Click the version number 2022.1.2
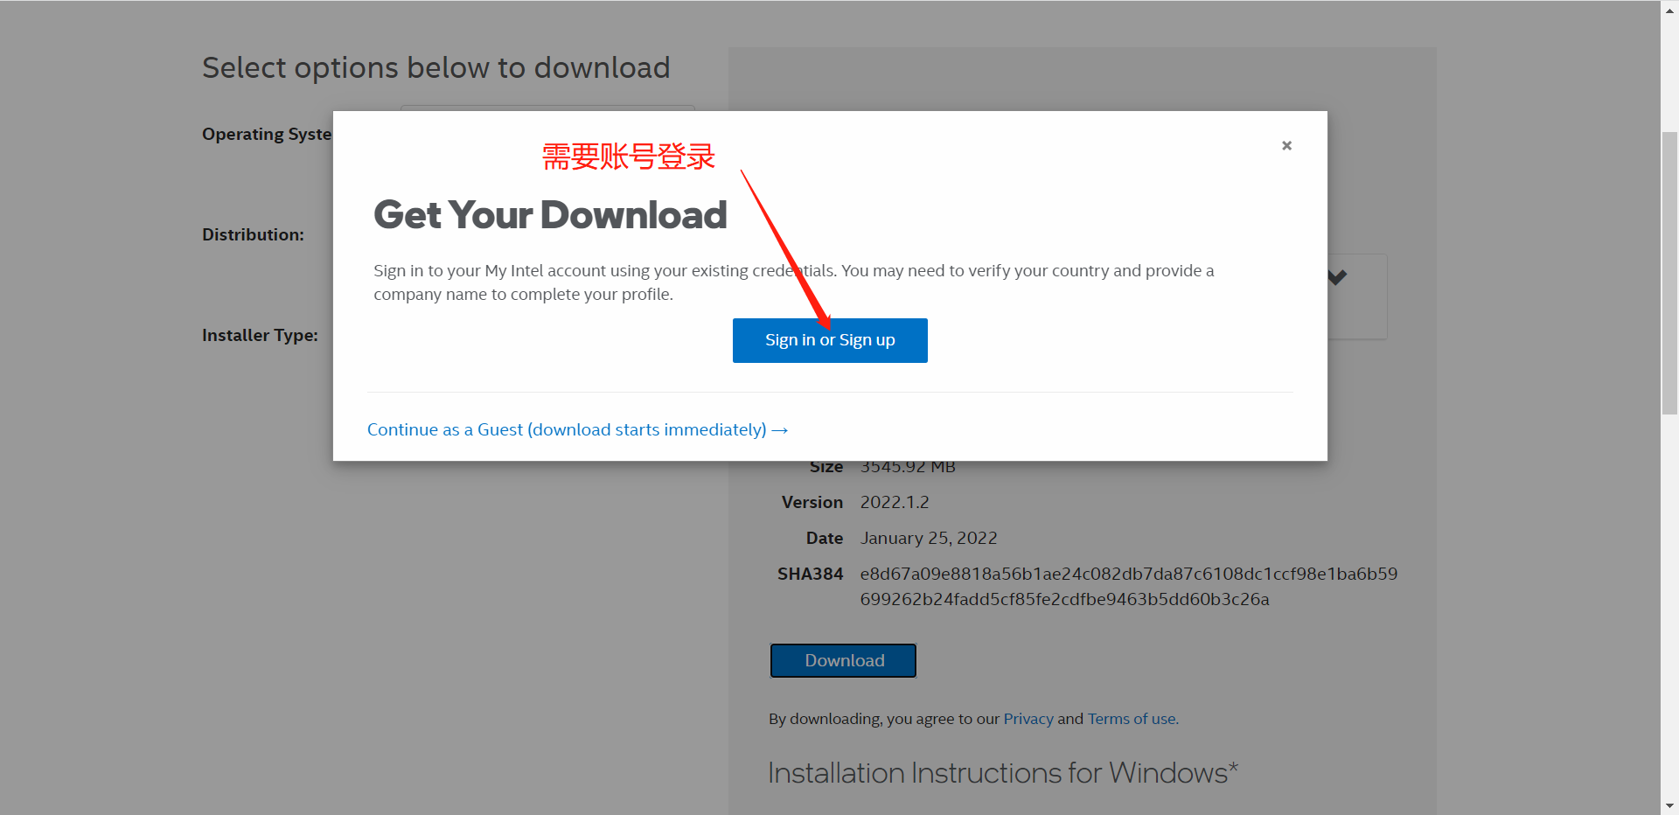This screenshot has height=815, width=1679. click(895, 503)
